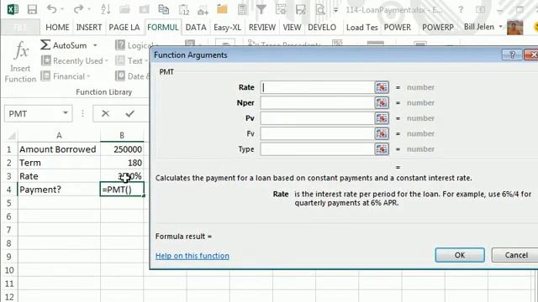
Task: Click the Select All corner triangle
Action: pyautogui.click(x=11, y=136)
